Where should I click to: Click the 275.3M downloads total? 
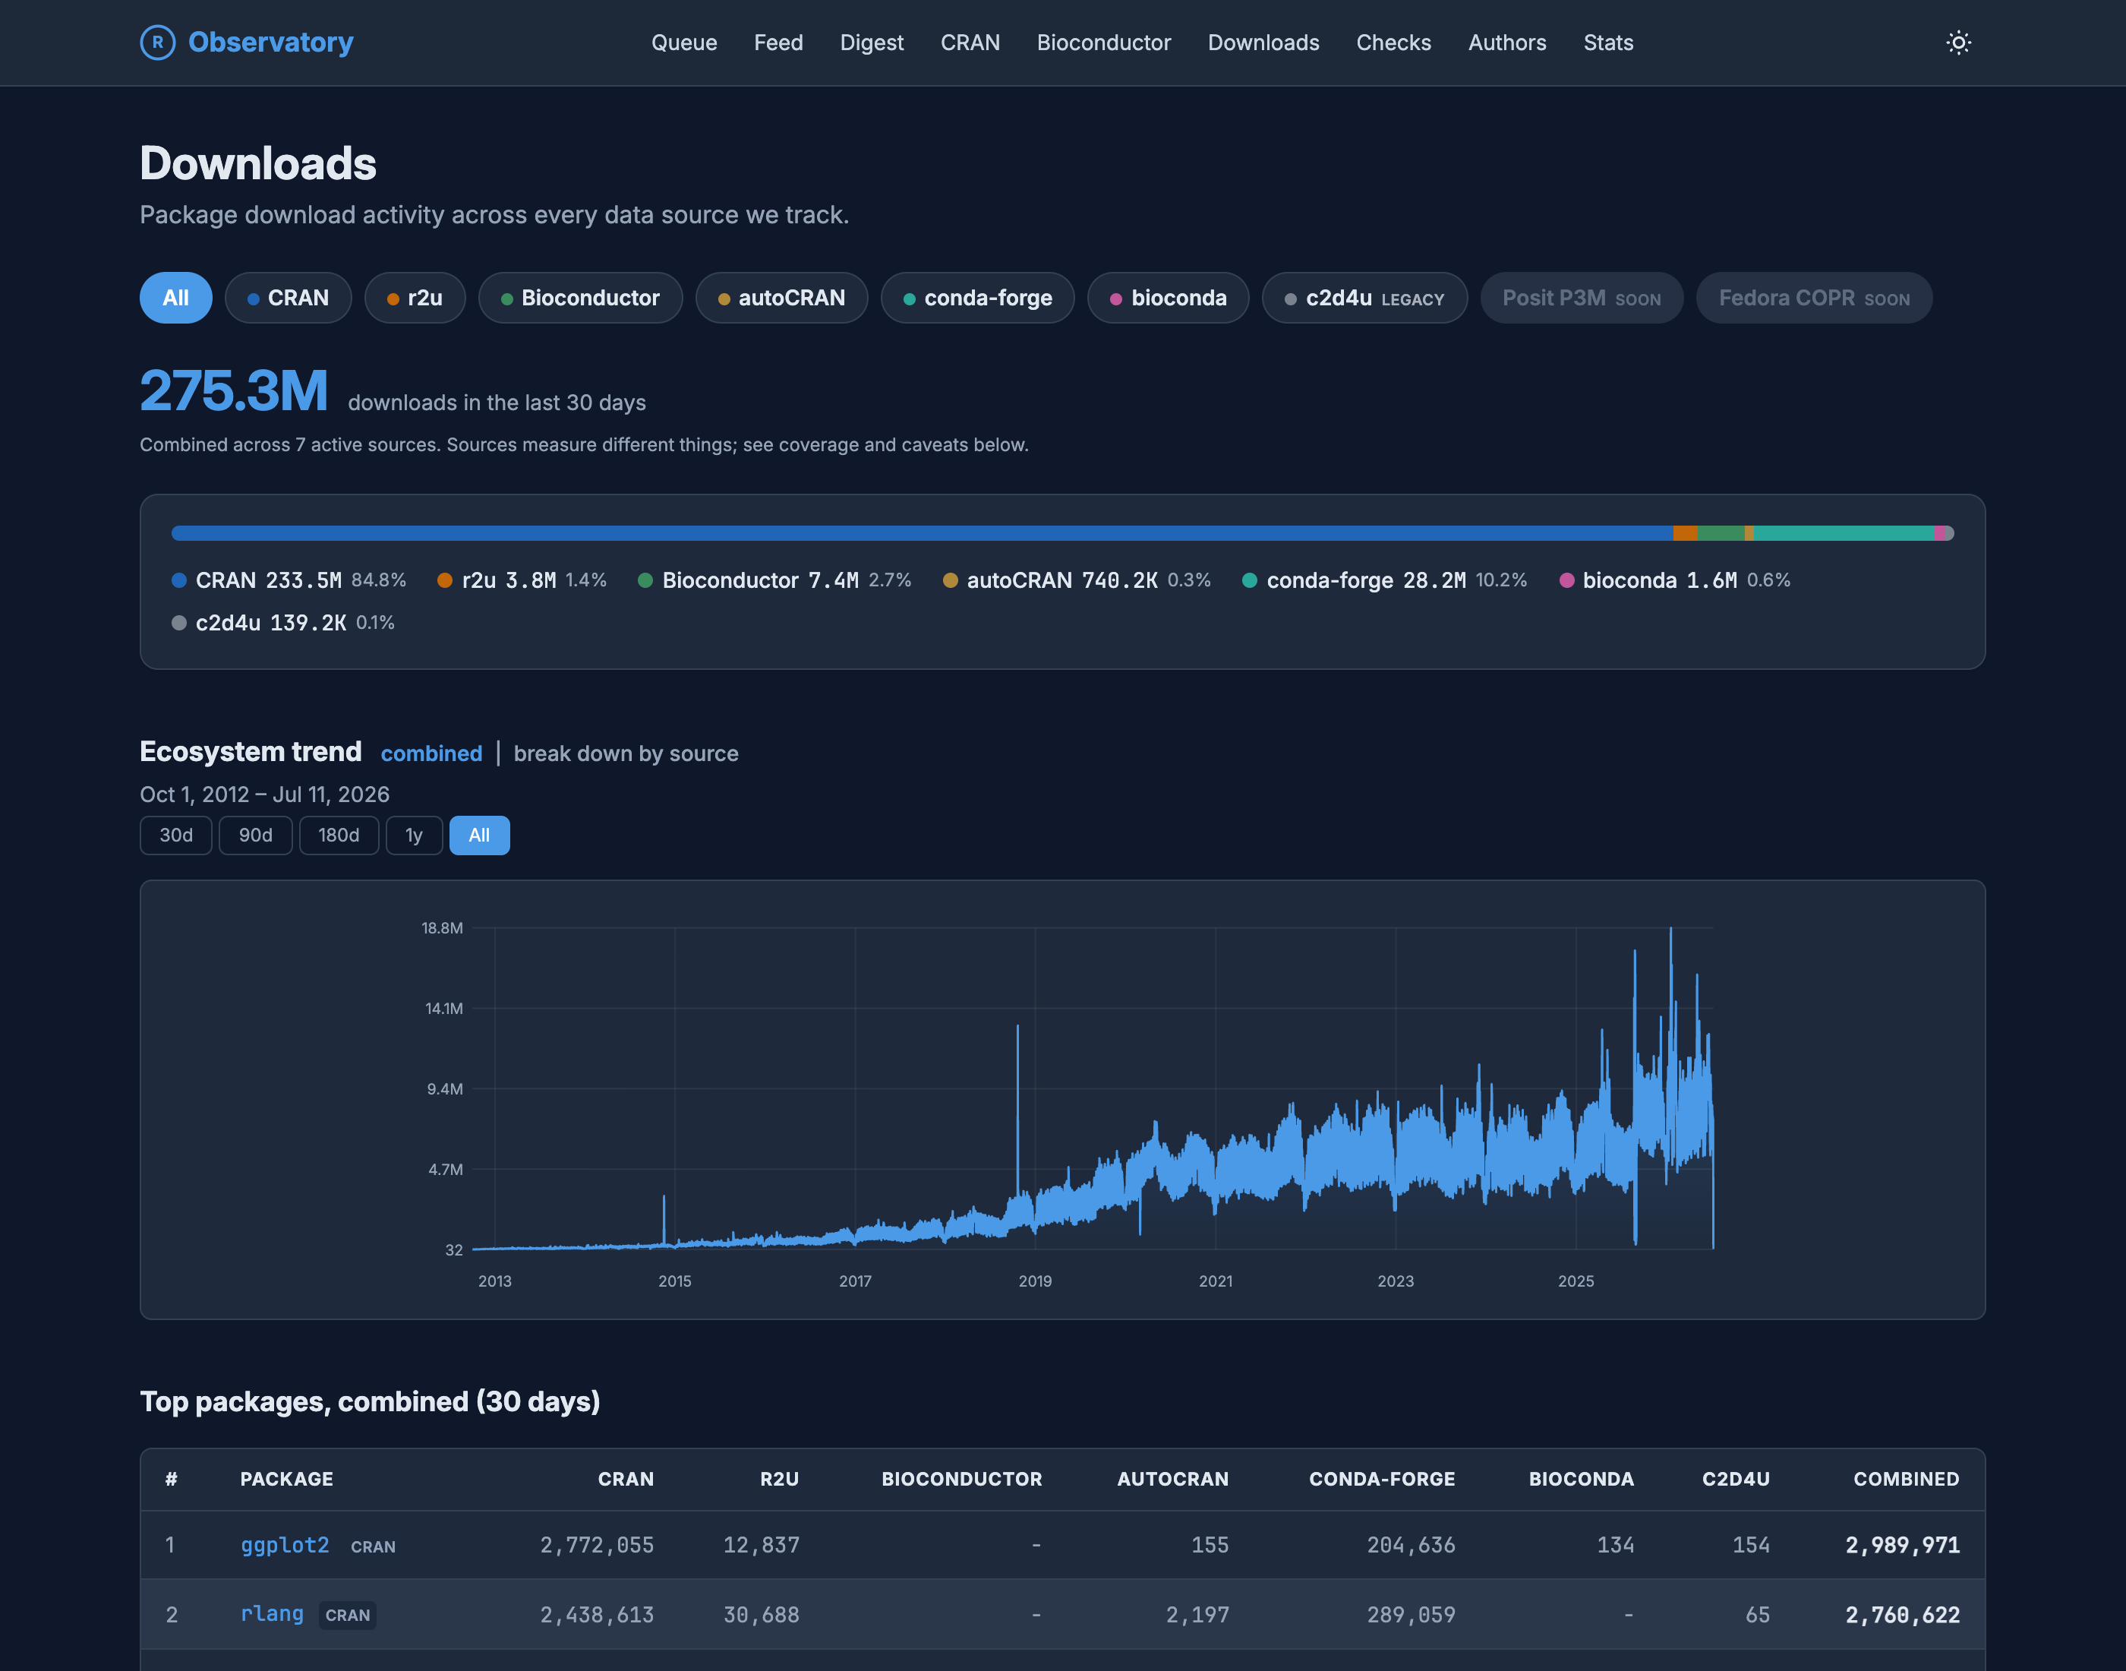click(x=234, y=390)
